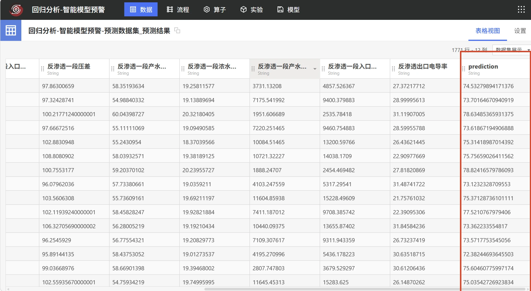Click cell 2807.747803
Screen dimensions: 531x291
pyautogui.click(x=285, y=268)
